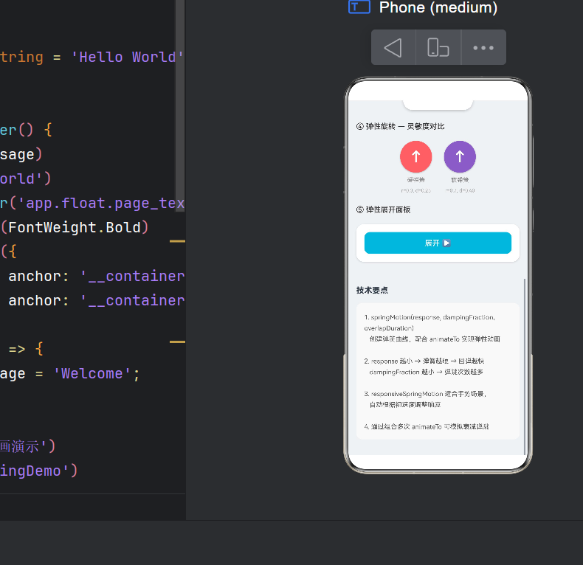Click the 'Hello World' string in code

point(127,58)
